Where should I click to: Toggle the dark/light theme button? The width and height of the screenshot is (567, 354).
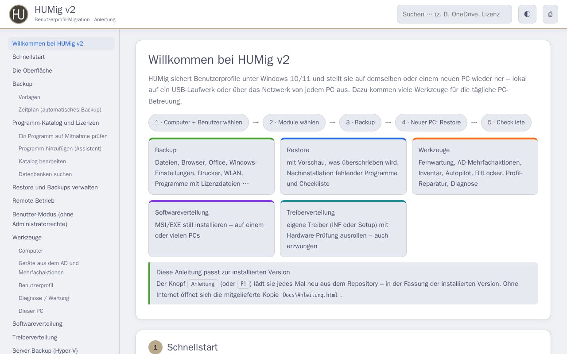(527, 14)
